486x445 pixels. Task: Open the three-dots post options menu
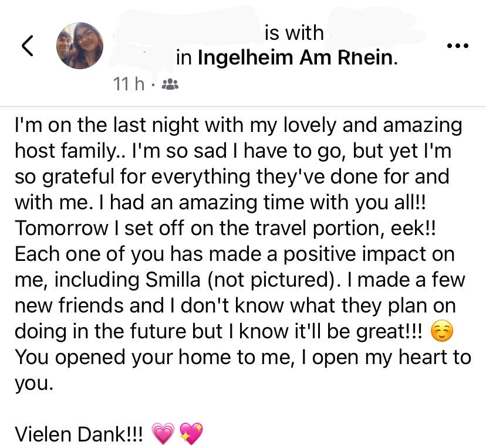(457, 46)
